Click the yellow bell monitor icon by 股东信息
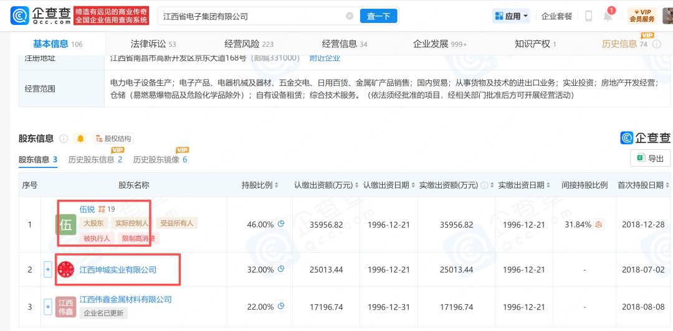673x331 pixels. (x=80, y=139)
